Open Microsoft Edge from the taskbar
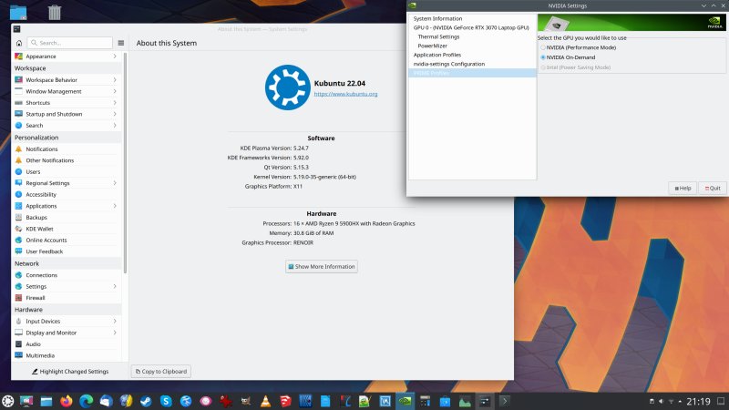Screen dimensions: 729x410 (87, 400)
